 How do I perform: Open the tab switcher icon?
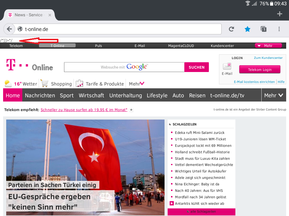(263, 29)
